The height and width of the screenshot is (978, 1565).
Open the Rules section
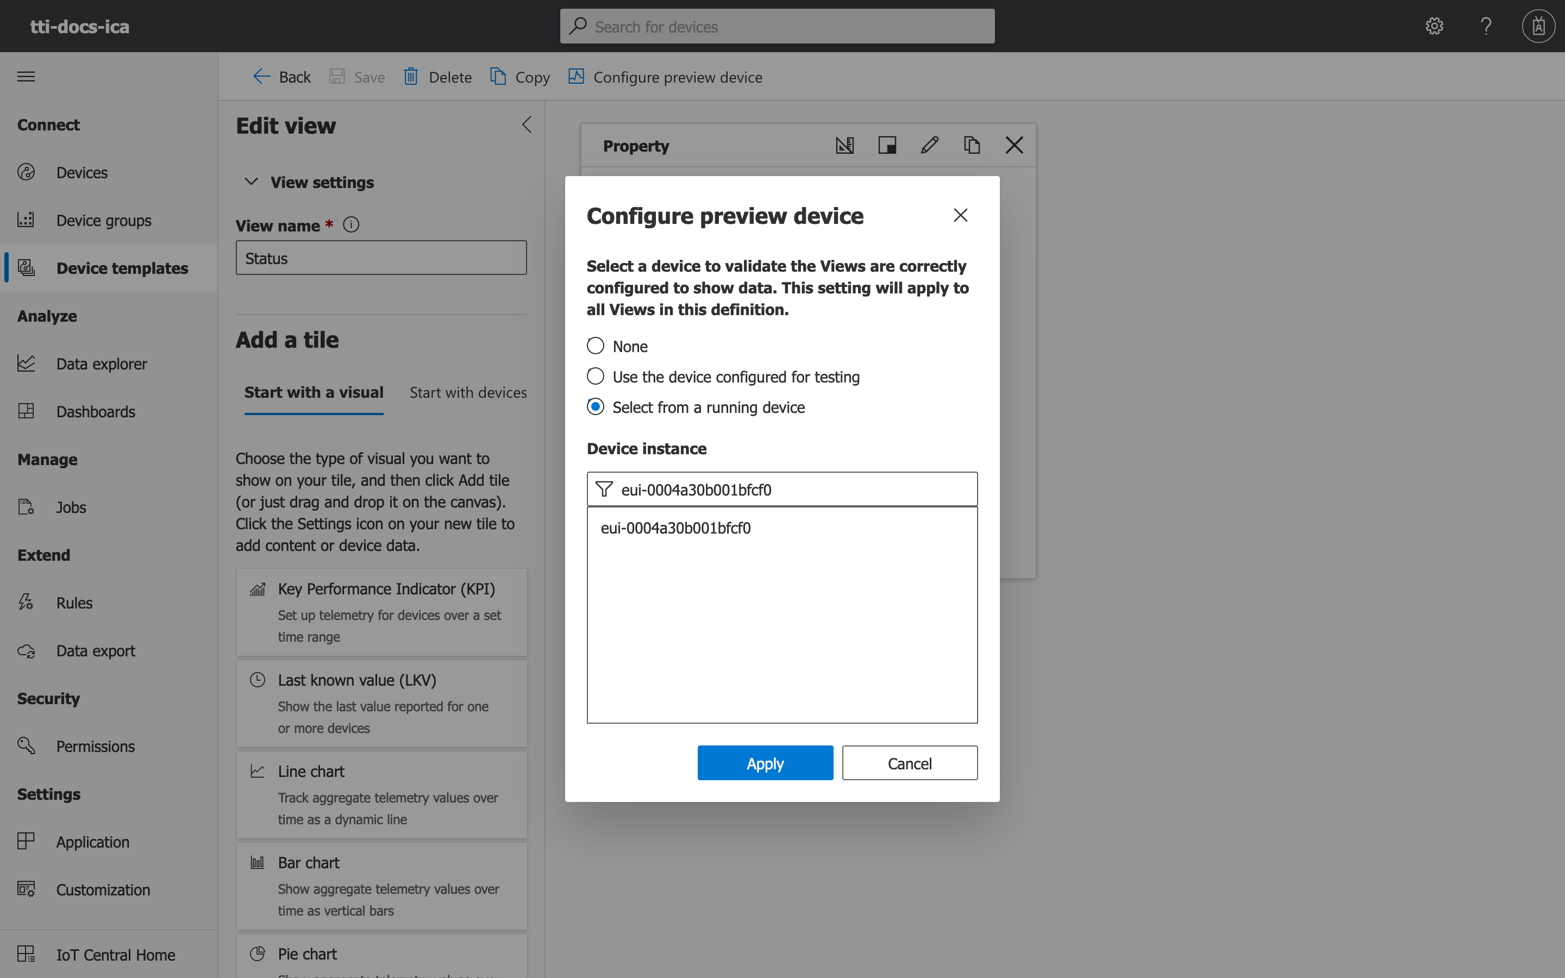tap(74, 602)
